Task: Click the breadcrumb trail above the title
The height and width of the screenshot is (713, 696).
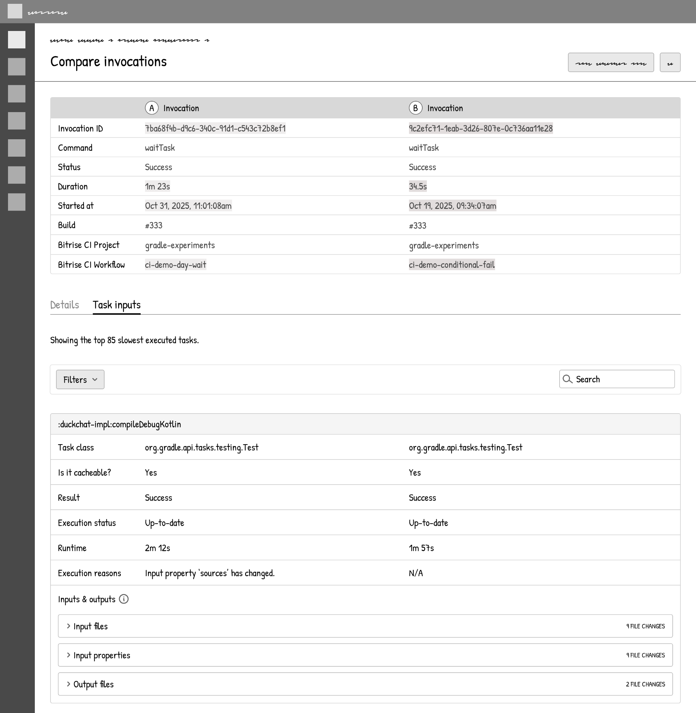Action: pyautogui.click(x=130, y=40)
